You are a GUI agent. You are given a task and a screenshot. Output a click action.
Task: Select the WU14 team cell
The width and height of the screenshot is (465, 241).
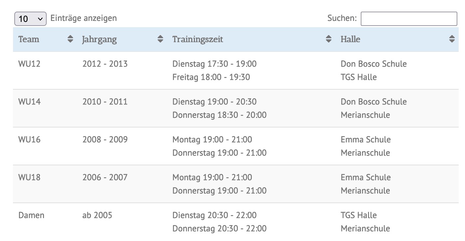(x=29, y=102)
